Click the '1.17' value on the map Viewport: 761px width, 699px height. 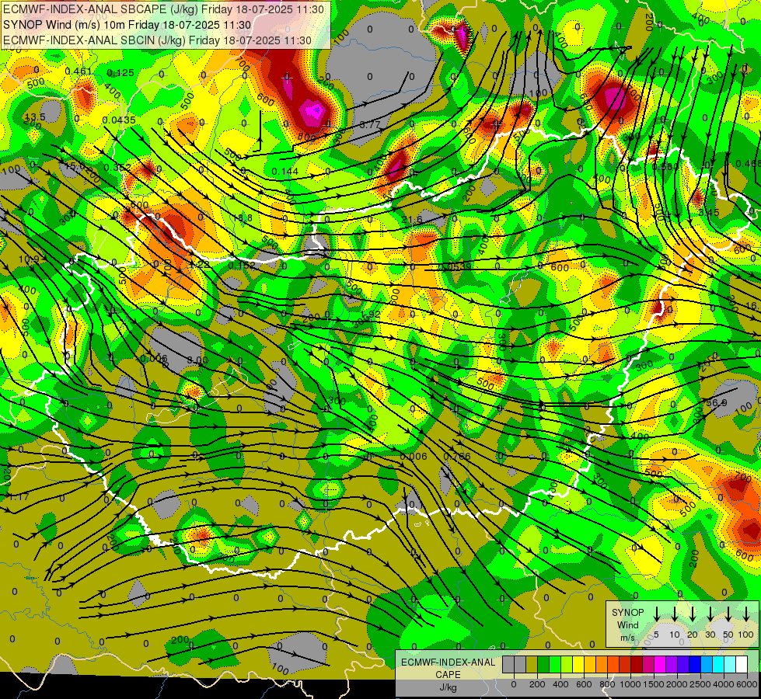(x=19, y=497)
